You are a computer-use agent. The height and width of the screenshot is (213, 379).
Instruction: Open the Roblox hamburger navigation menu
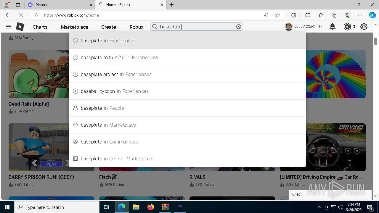click(x=9, y=27)
